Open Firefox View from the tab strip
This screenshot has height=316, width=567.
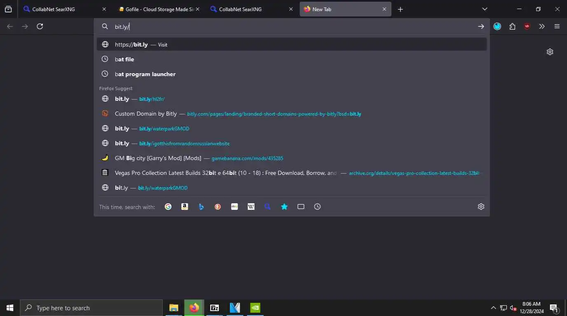[8, 9]
